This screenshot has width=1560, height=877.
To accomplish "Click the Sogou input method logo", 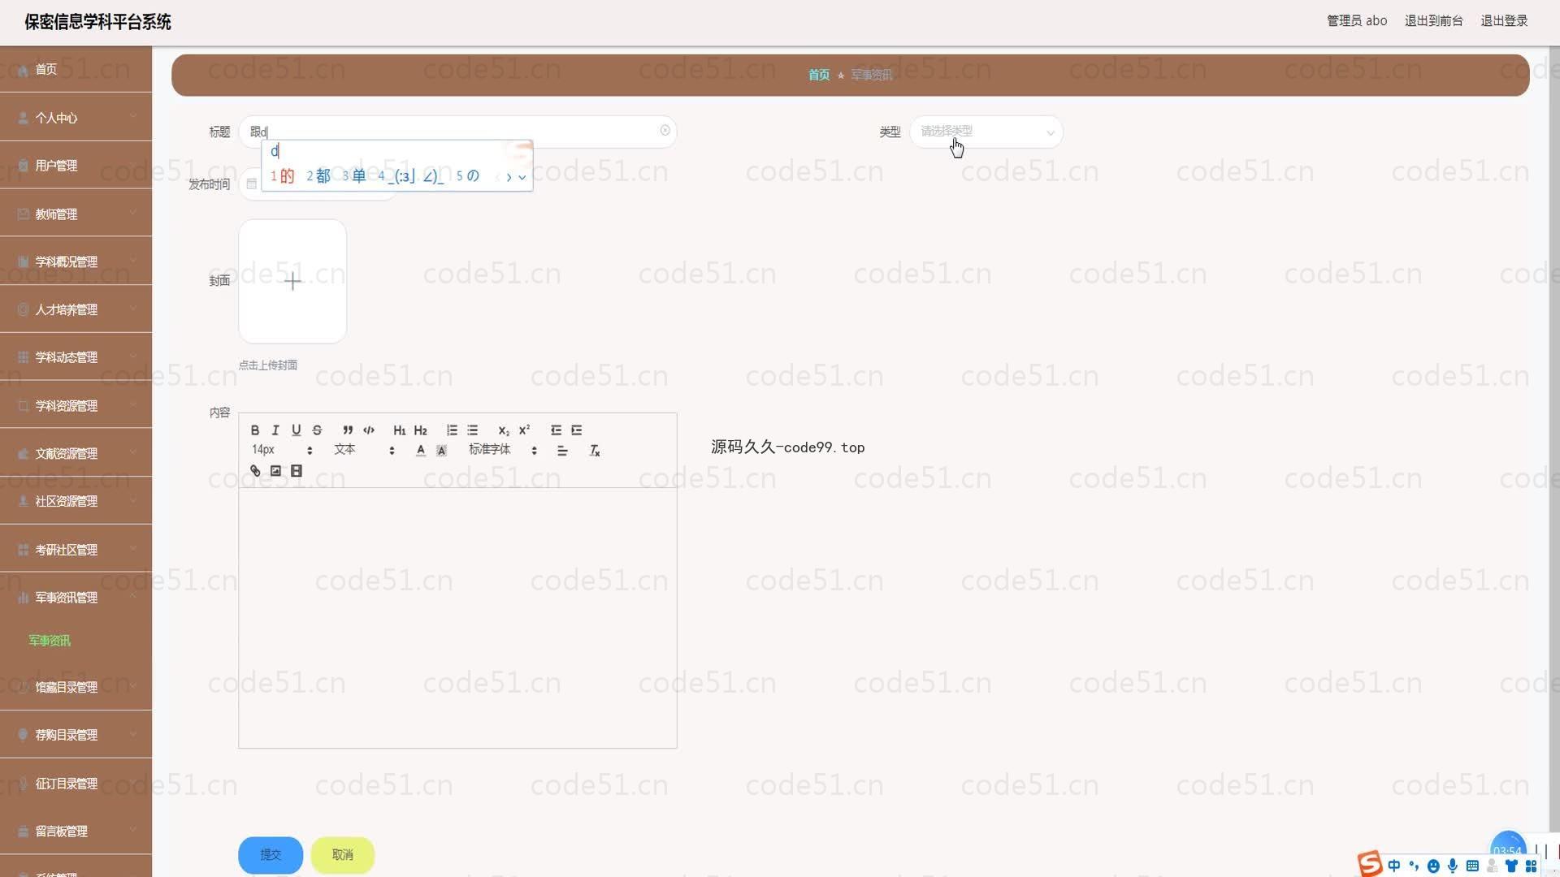I will (1370, 864).
